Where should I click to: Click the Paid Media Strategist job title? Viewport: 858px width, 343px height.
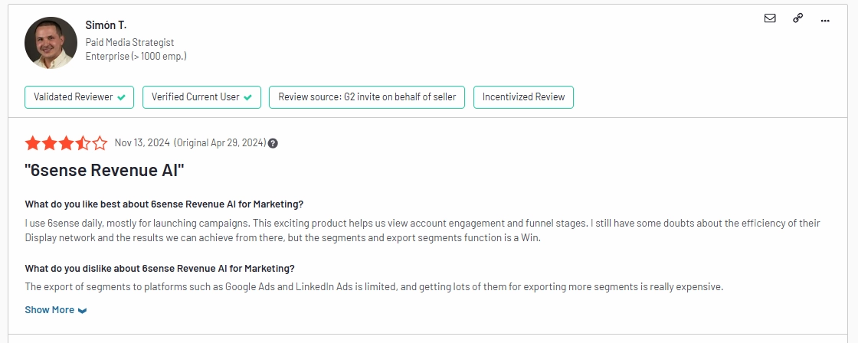pyautogui.click(x=129, y=43)
